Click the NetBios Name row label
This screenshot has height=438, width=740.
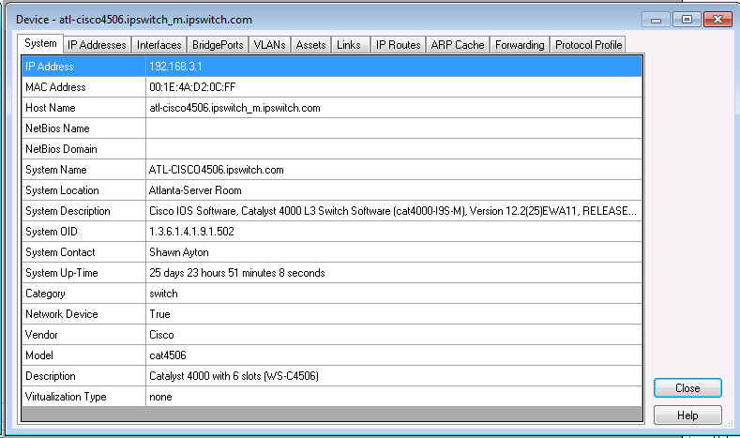pos(83,128)
